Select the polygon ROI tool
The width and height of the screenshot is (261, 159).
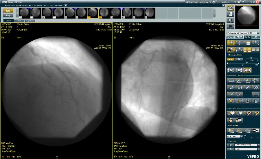click(239, 87)
